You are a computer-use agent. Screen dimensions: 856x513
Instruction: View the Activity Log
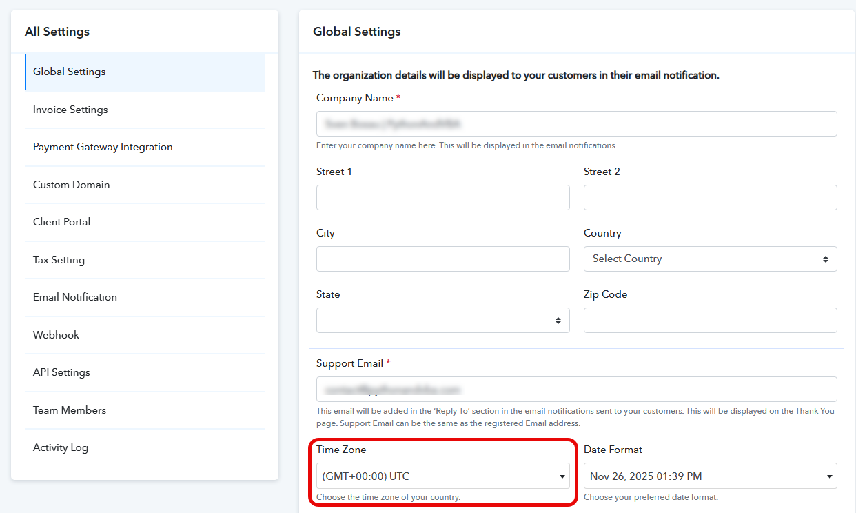pos(61,447)
